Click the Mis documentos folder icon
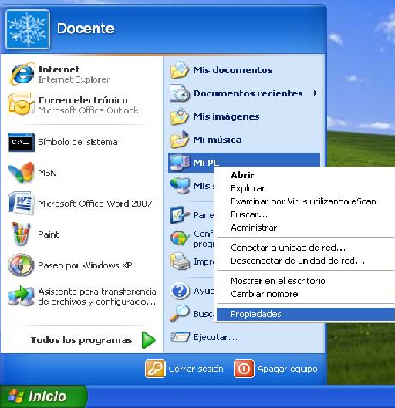395x408 pixels. click(180, 69)
